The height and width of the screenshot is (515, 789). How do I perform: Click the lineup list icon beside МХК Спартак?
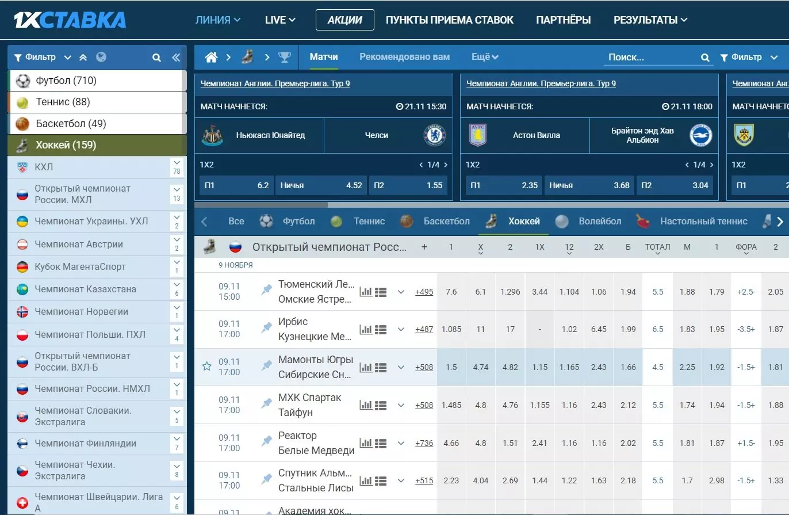(380, 405)
